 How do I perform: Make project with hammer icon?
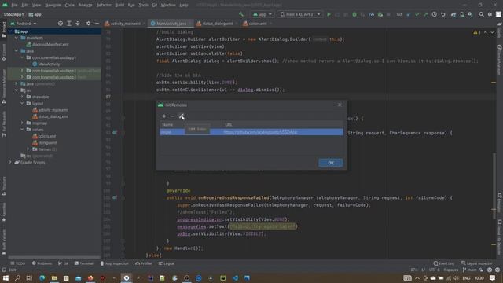pos(241,14)
